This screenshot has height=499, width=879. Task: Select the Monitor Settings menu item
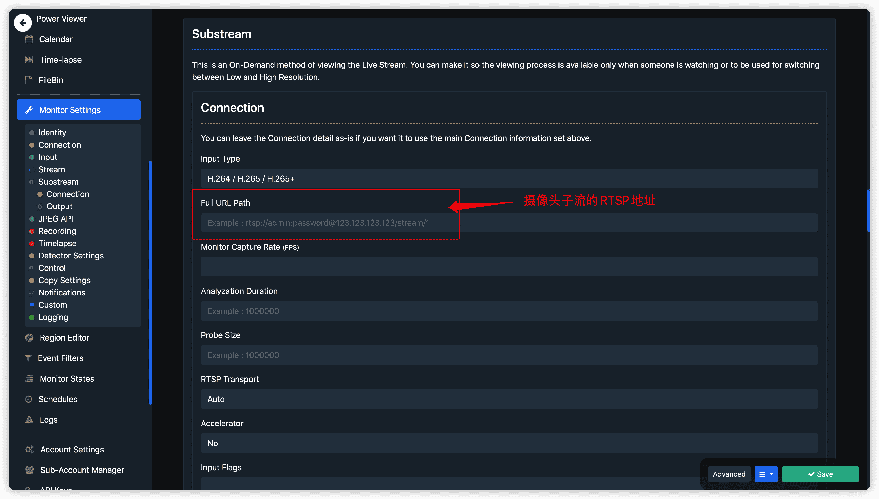(x=78, y=110)
